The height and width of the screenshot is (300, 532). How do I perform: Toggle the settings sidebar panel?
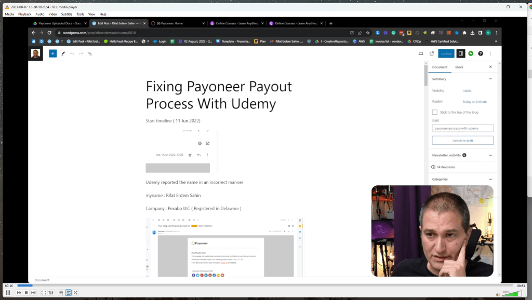[x=461, y=53]
